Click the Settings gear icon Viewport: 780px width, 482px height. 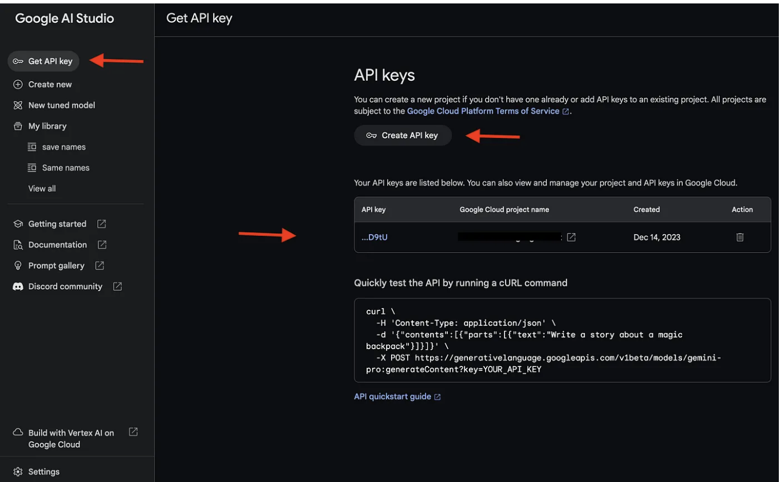(x=18, y=472)
